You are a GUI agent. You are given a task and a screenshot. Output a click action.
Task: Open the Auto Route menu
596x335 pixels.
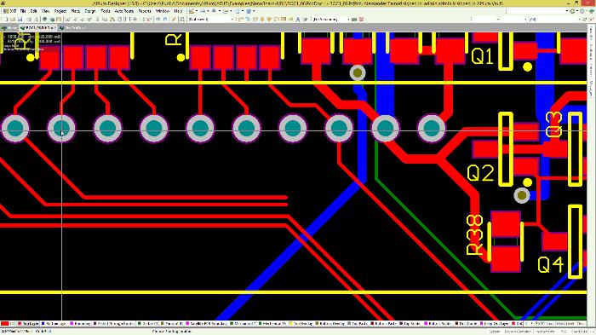(124, 11)
